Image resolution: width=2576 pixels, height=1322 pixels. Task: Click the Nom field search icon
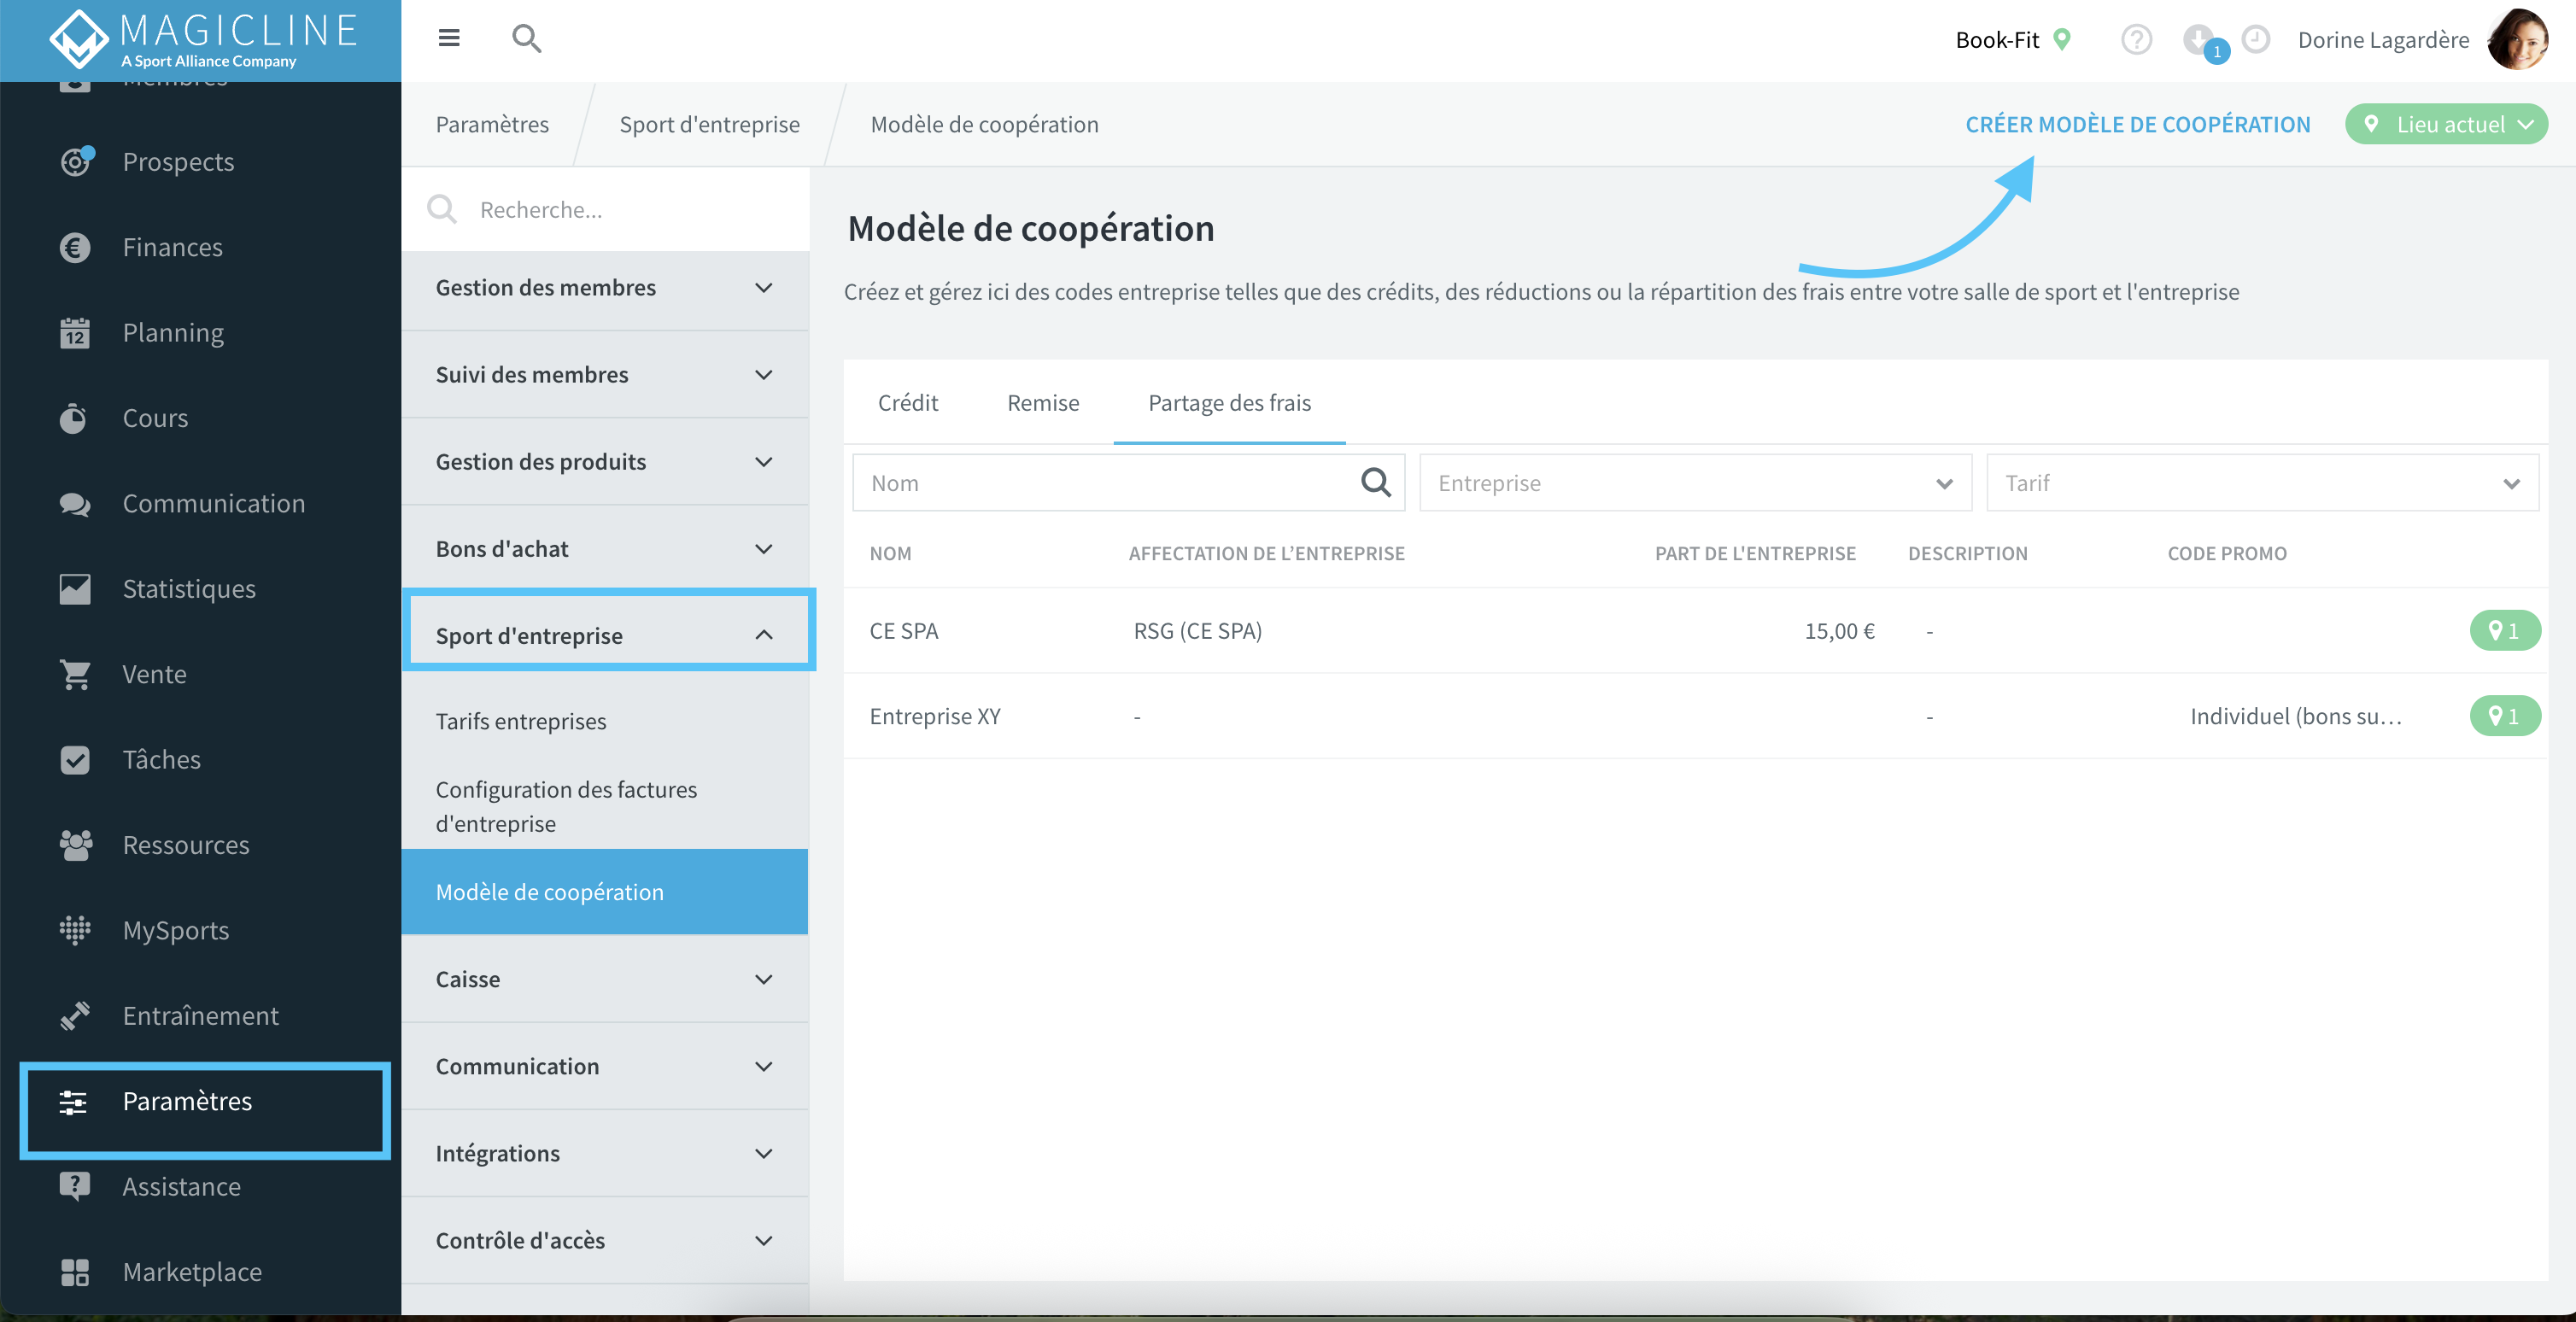click(x=1376, y=483)
